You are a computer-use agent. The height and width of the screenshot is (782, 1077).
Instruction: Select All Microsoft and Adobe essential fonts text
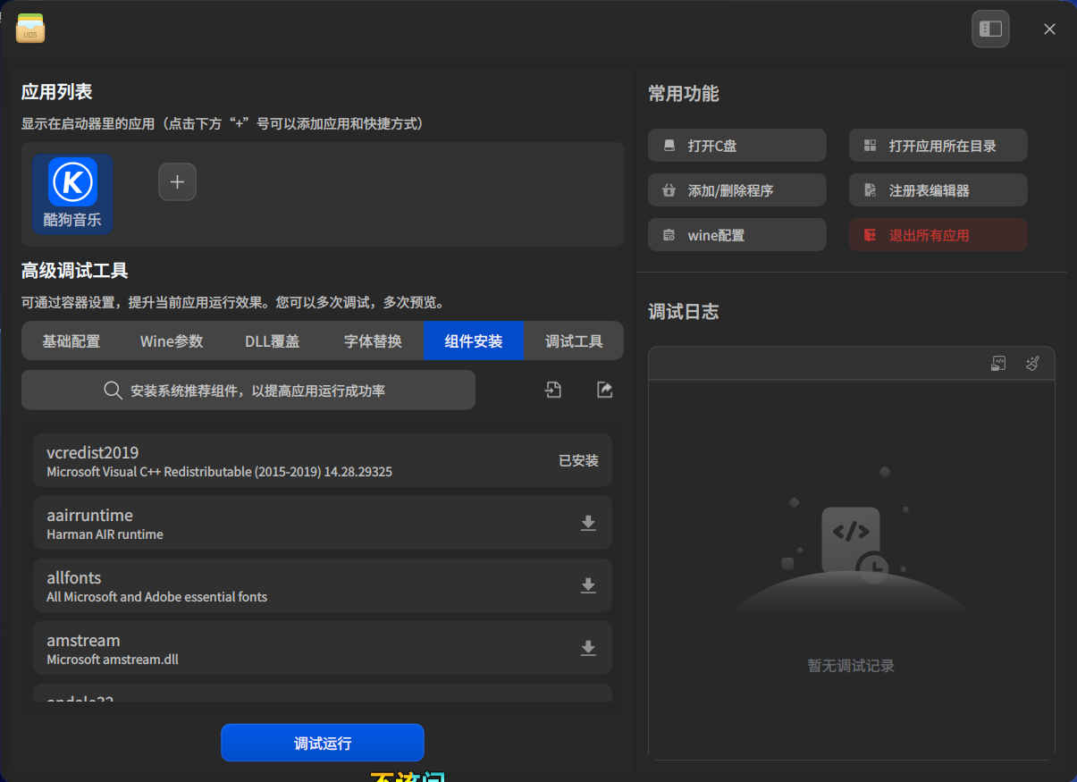tap(156, 597)
